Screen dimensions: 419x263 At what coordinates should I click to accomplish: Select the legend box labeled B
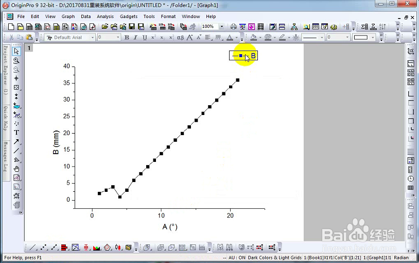243,56
